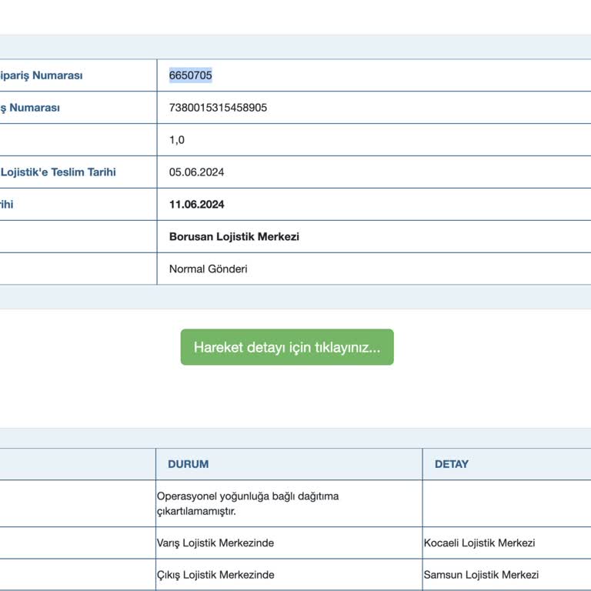The height and width of the screenshot is (591, 591).
Task: Click the DETAY column header
Action: click(451, 464)
